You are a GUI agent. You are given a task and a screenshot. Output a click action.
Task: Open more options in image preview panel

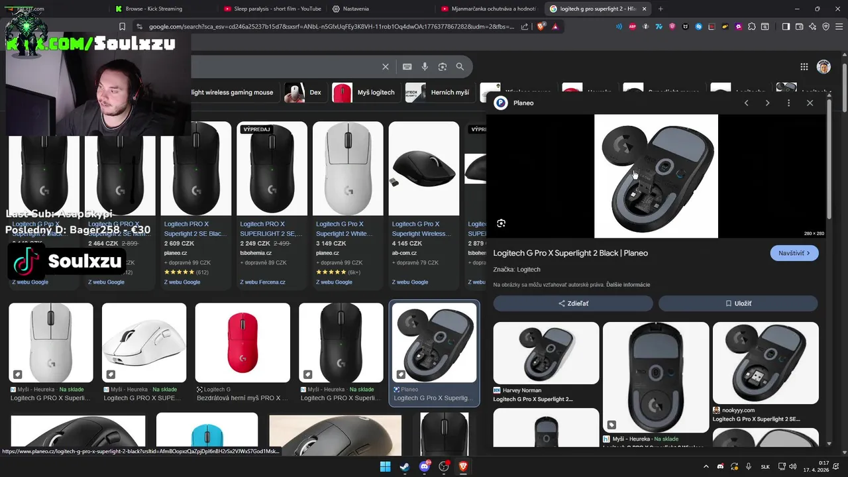(x=788, y=103)
